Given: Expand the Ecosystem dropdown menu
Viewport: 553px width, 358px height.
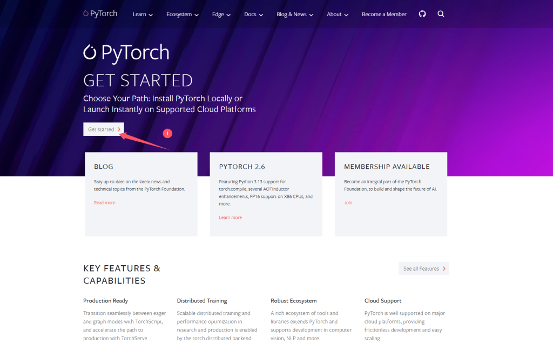Looking at the screenshot, I should pos(183,15).
